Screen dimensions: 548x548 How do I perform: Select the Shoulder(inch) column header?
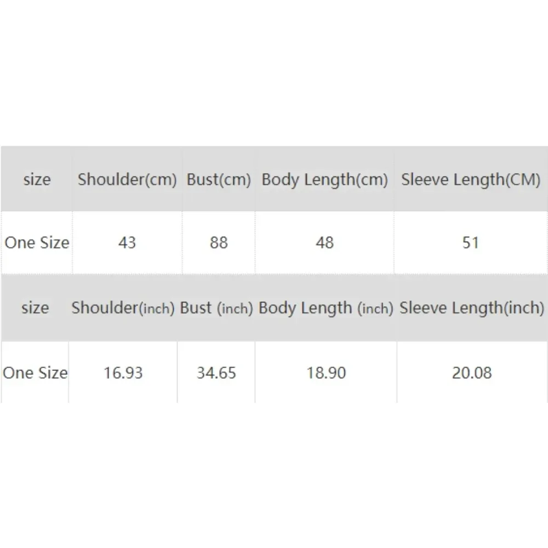[x=123, y=308]
